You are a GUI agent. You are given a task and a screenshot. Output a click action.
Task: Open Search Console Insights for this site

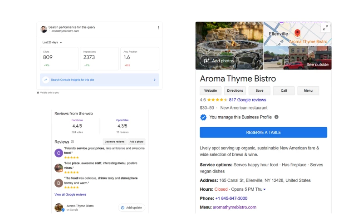[x=99, y=79]
